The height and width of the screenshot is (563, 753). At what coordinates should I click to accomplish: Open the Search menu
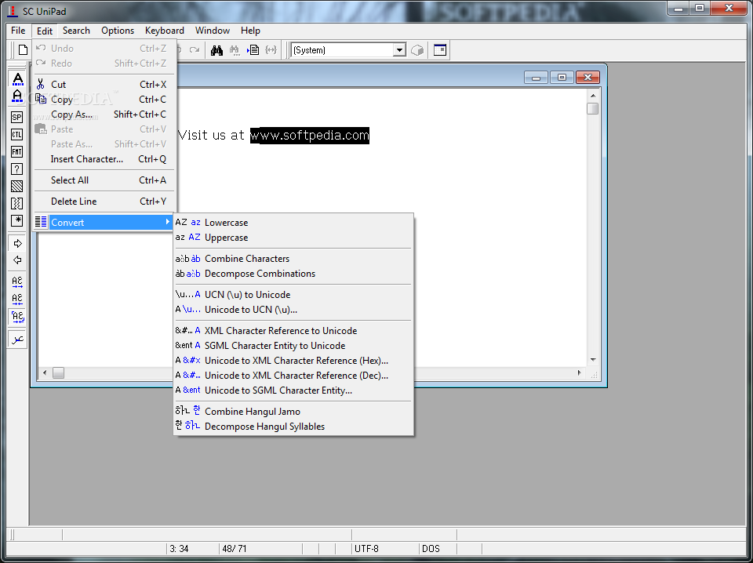click(x=76, y=31)
